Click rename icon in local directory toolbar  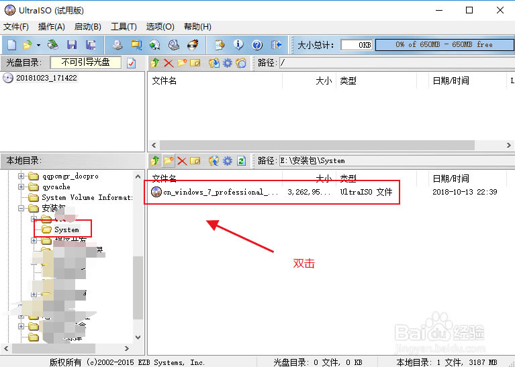click(195, 160)
